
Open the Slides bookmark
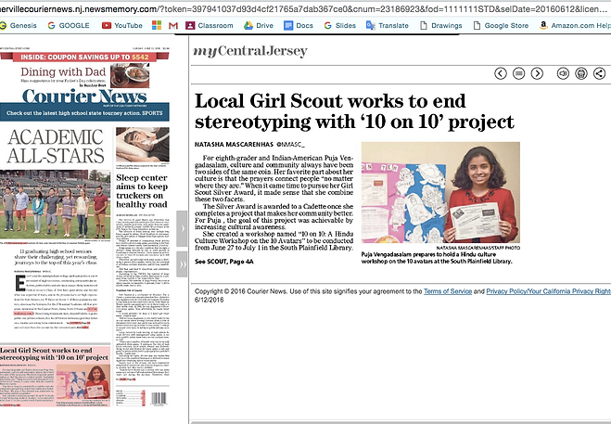click(x=339, y=25)
